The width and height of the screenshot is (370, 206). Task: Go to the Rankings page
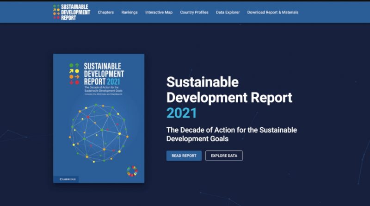coord(129,12)
